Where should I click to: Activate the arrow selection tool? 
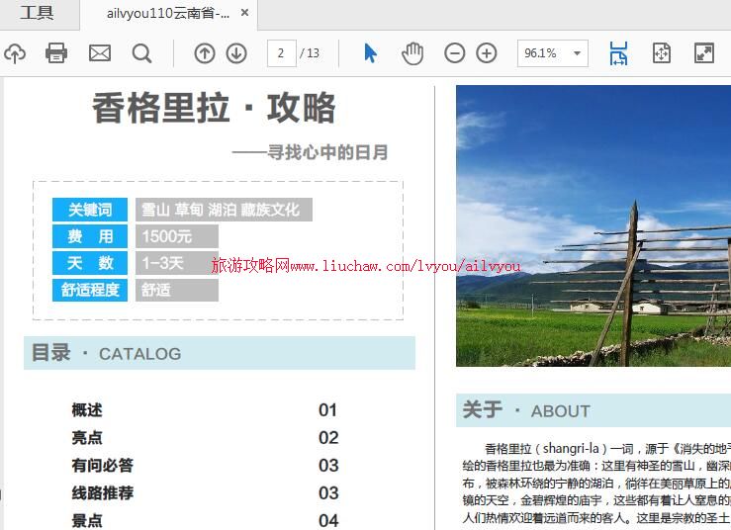370,53
